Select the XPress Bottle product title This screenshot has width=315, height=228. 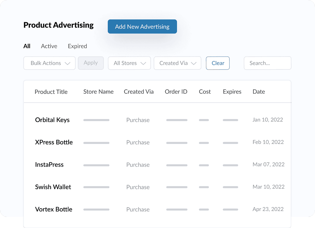point(54,142)
